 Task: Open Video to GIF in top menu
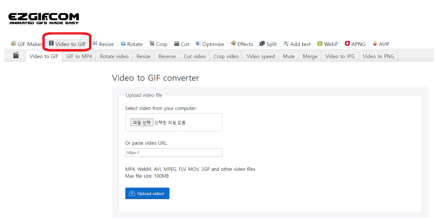(67, 44)
